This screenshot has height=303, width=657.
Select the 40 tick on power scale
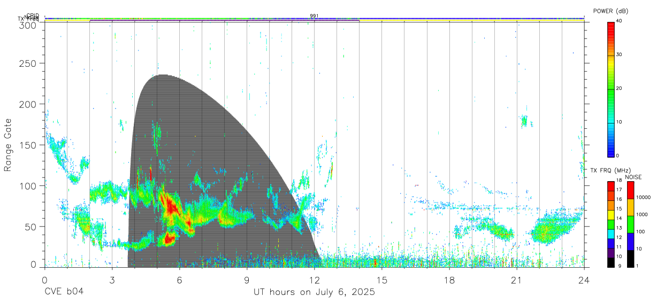click(x=619, y=21)
